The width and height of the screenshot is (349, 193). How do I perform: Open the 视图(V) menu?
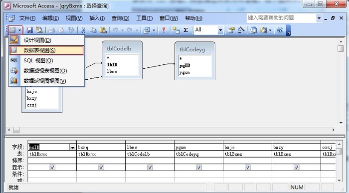[x=74, y=18]
